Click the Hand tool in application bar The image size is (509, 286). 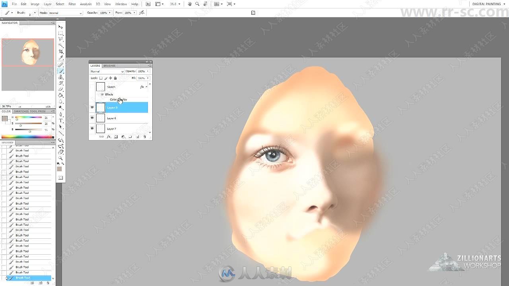click(x=190, y=4)
